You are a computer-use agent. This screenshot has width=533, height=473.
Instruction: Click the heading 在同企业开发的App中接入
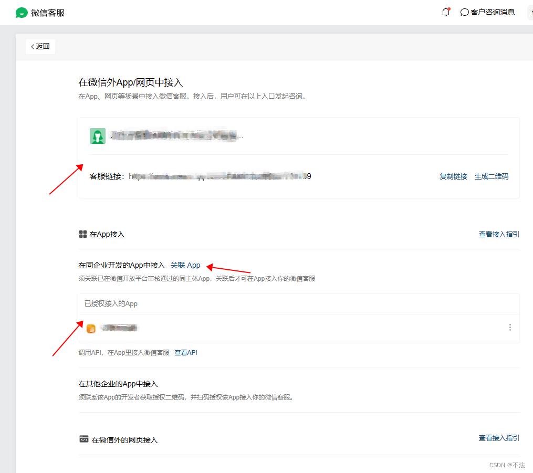click(122, 266)
